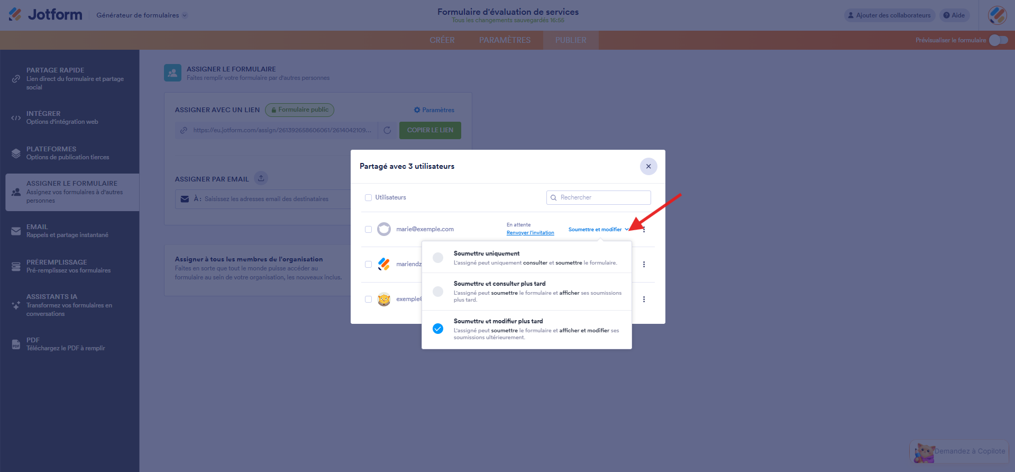1015x472 pixels.
Task: Check the Utilisateurs select-all checkbox
Action: 368,197
